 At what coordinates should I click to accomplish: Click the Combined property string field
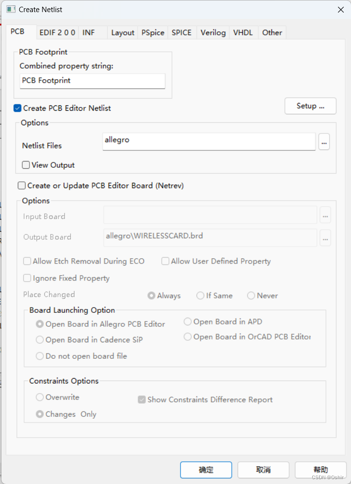(x=92, y=81)
